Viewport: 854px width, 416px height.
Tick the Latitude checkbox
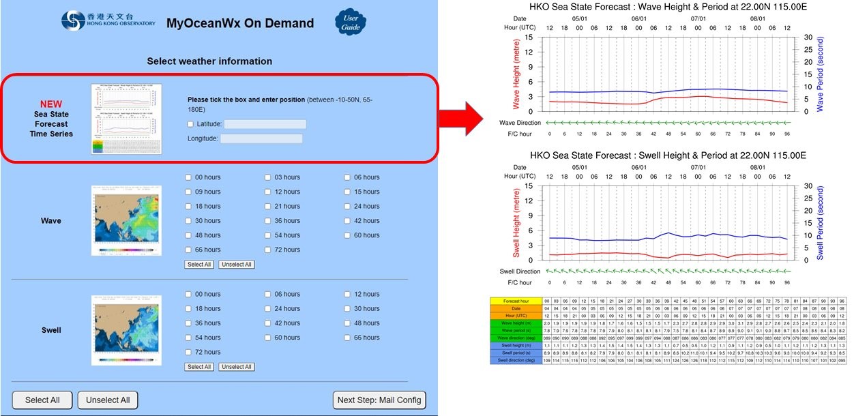coord(189,124)
